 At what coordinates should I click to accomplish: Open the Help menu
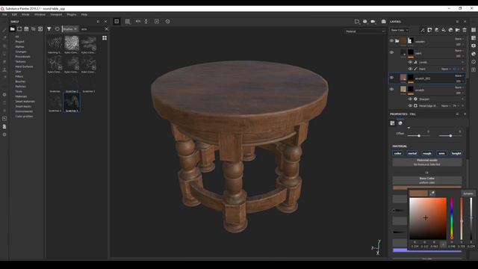[x=84, y=14]
